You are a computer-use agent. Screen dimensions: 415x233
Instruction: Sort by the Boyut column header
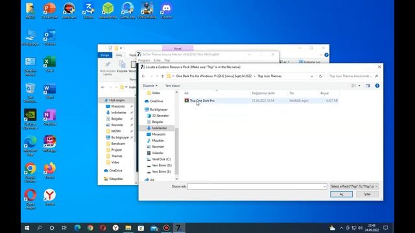point(324,93)
